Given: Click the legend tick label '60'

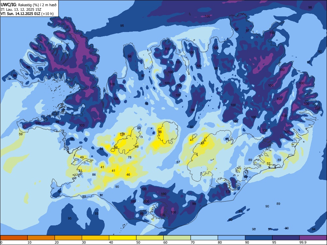Looking at the screenshot, I should [165, 242].
